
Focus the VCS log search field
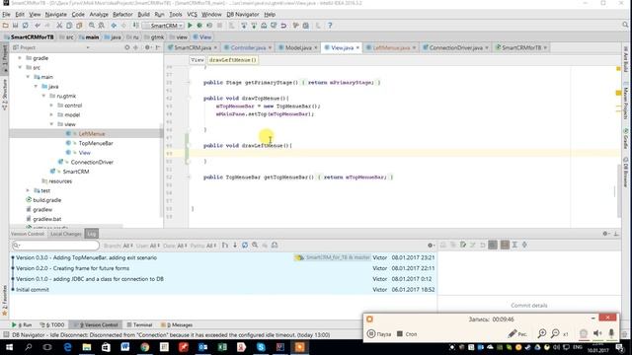(55, 246)
